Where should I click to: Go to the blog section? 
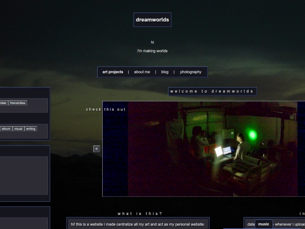pyautogui.click(x=165, y=72)
